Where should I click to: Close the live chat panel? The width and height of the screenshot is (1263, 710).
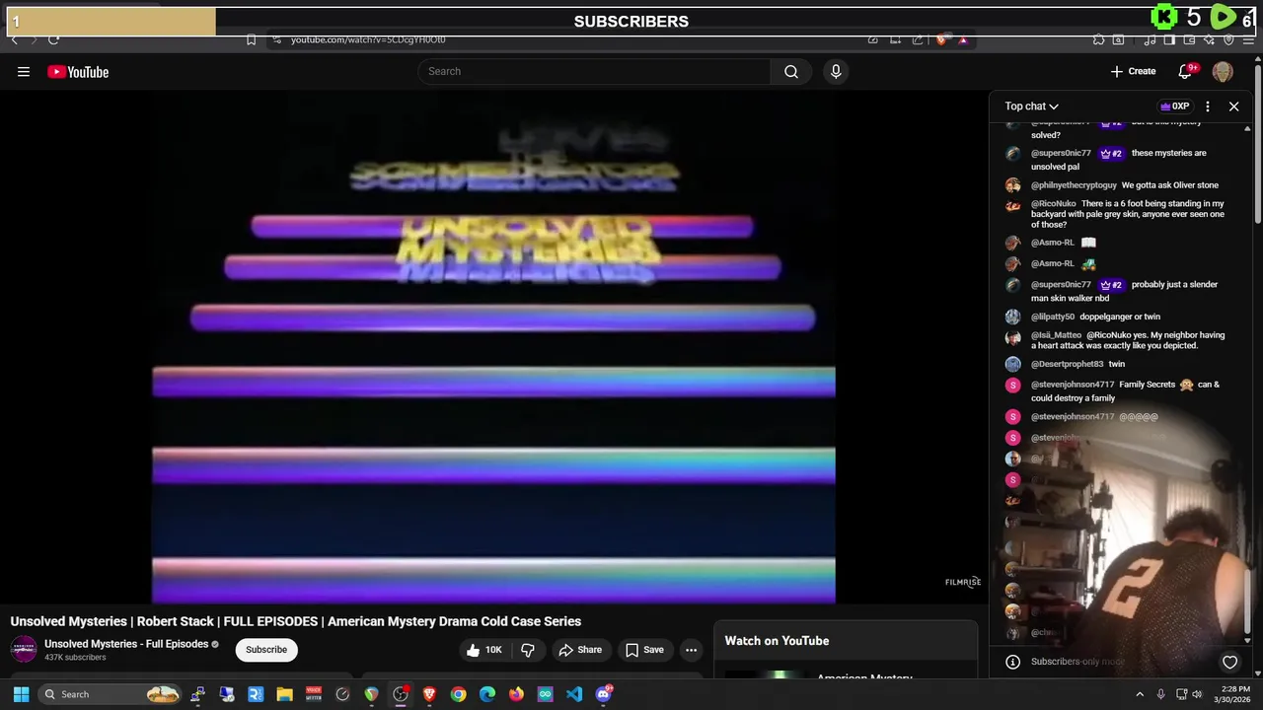click(x=1233, y=106)
